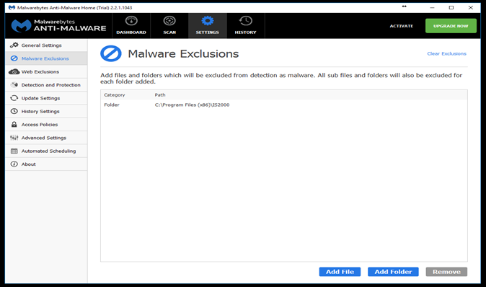The width and height of the screenshot is (486, 287).
Task: Click the Activate link
Action: pyautogui.click(x=402, y=26)
